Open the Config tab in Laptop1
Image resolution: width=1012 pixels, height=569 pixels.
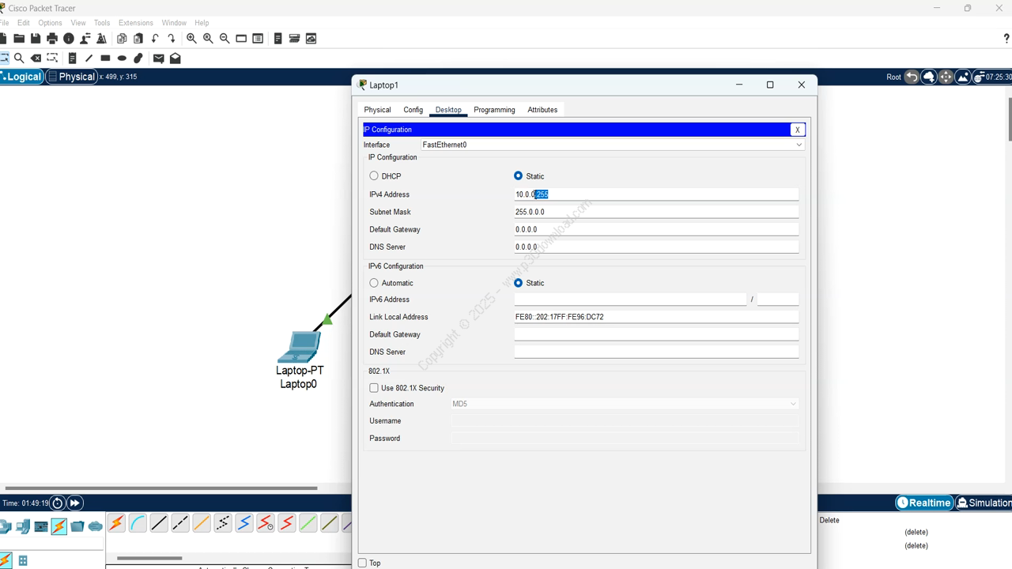413,110
